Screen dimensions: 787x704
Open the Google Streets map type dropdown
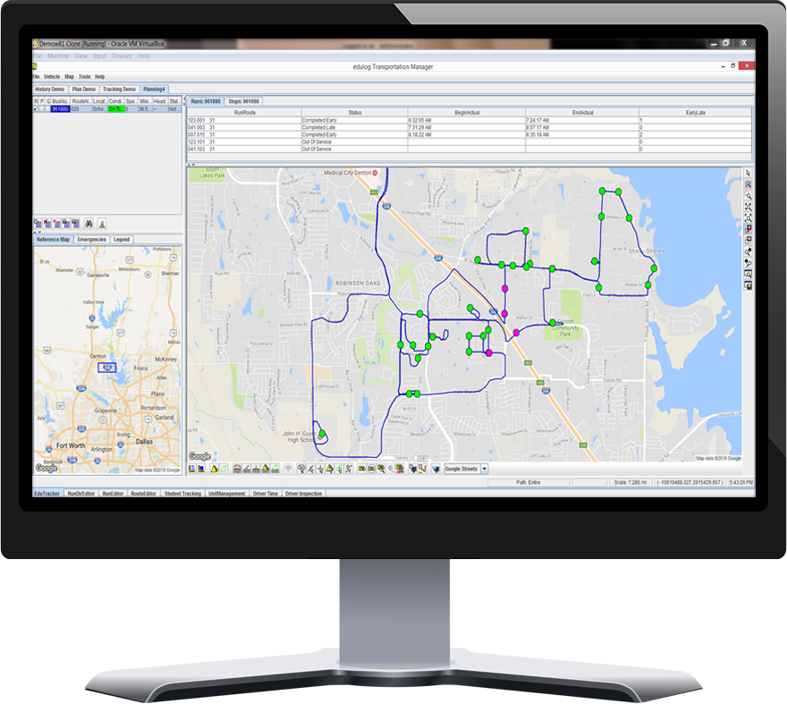pyautogui.click(x=485, y=469)
